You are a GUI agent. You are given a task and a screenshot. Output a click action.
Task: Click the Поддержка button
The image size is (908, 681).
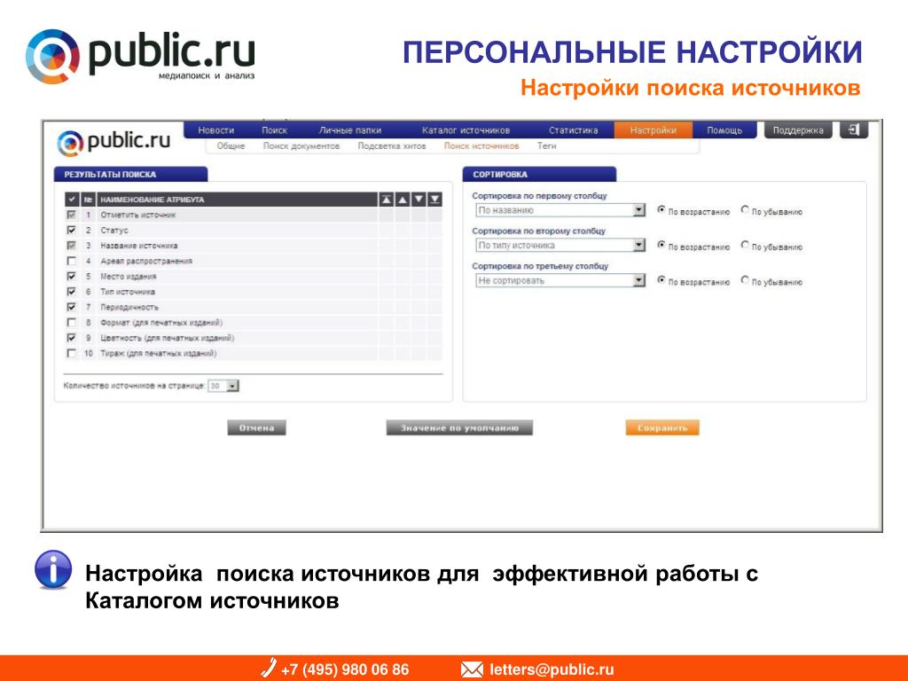click(798, 130)
